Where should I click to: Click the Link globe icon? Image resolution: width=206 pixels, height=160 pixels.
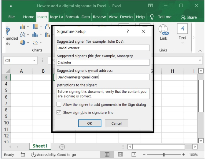(x=163, y=30)
